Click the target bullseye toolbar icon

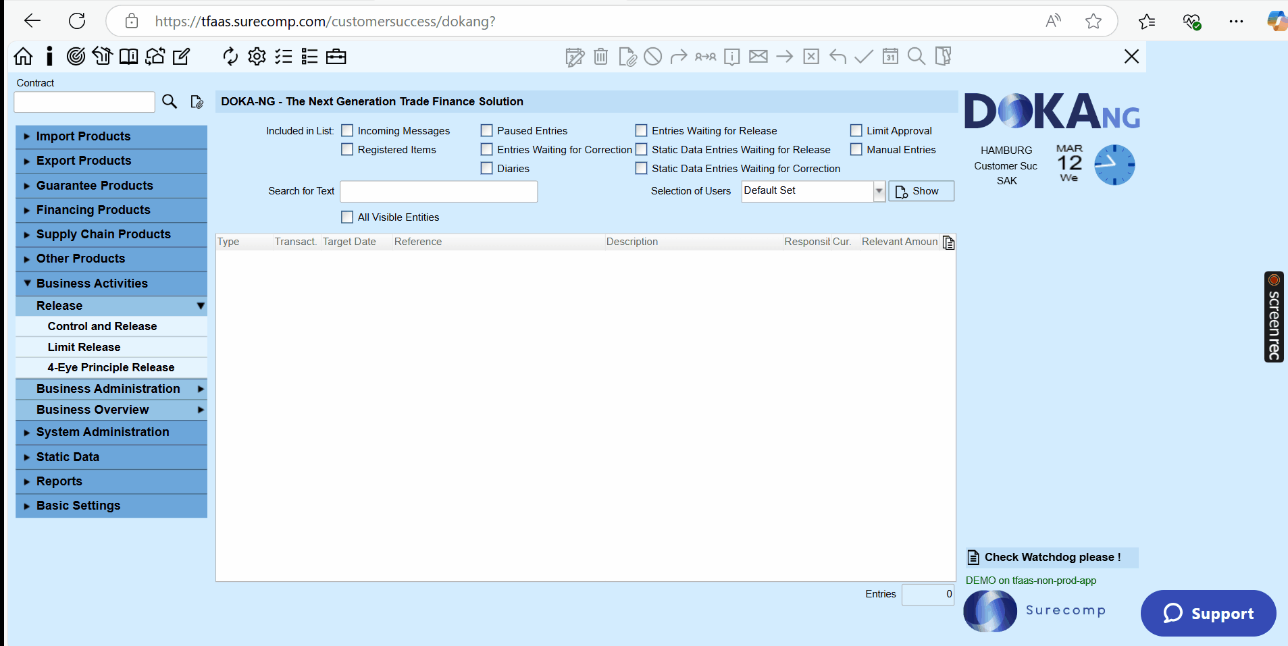[76, 56]
